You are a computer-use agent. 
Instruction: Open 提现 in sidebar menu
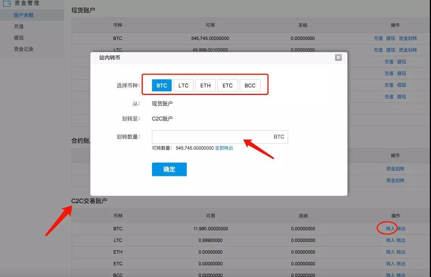pos(19,38)
